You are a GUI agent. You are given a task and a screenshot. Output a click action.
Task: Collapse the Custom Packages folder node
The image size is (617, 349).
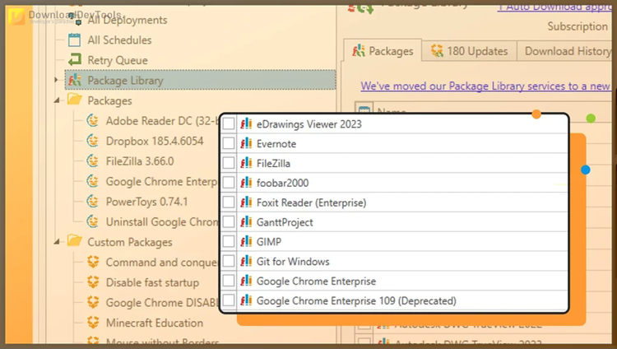[57, 241]
